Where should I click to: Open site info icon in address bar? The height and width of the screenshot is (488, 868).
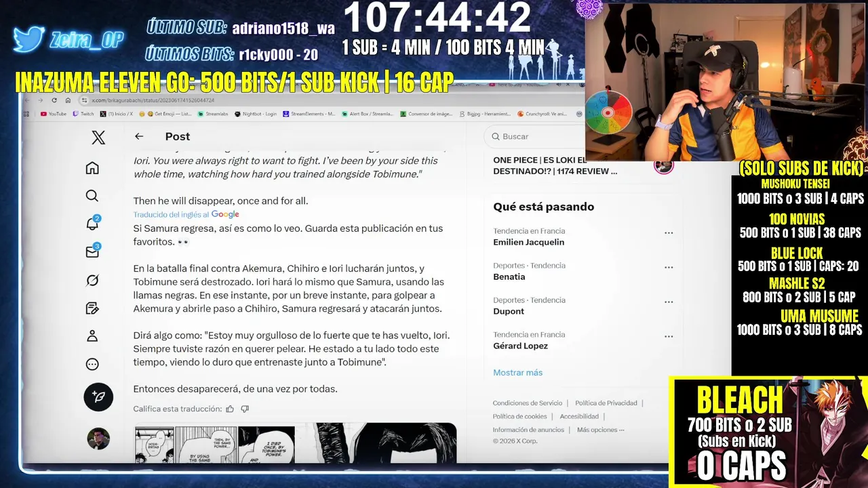(85, 100)
